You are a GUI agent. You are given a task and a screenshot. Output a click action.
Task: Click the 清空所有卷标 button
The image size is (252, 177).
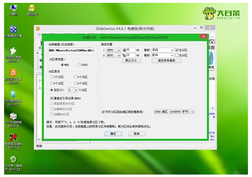[x=167, y=60]
